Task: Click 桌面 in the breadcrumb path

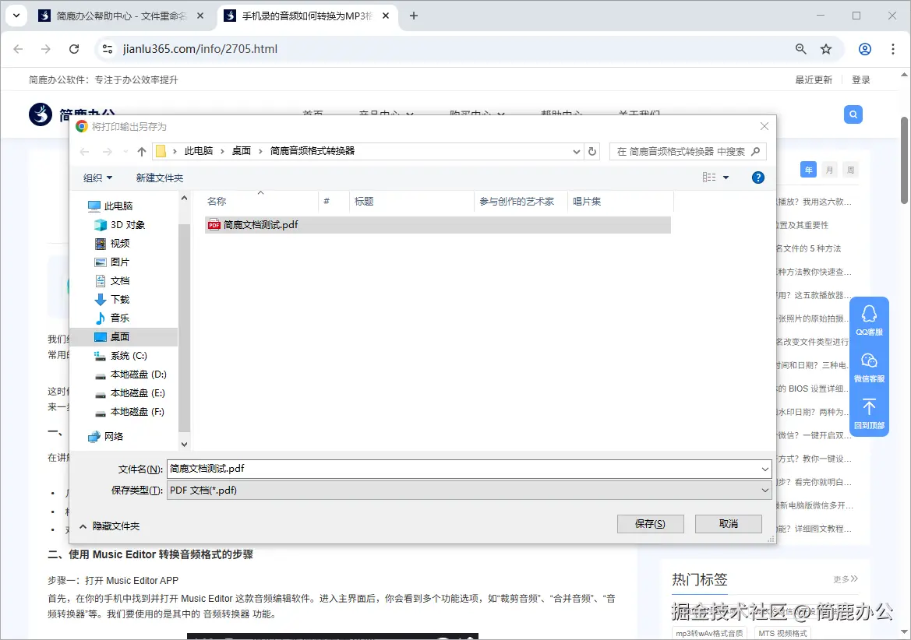Action: click(241, 151)
